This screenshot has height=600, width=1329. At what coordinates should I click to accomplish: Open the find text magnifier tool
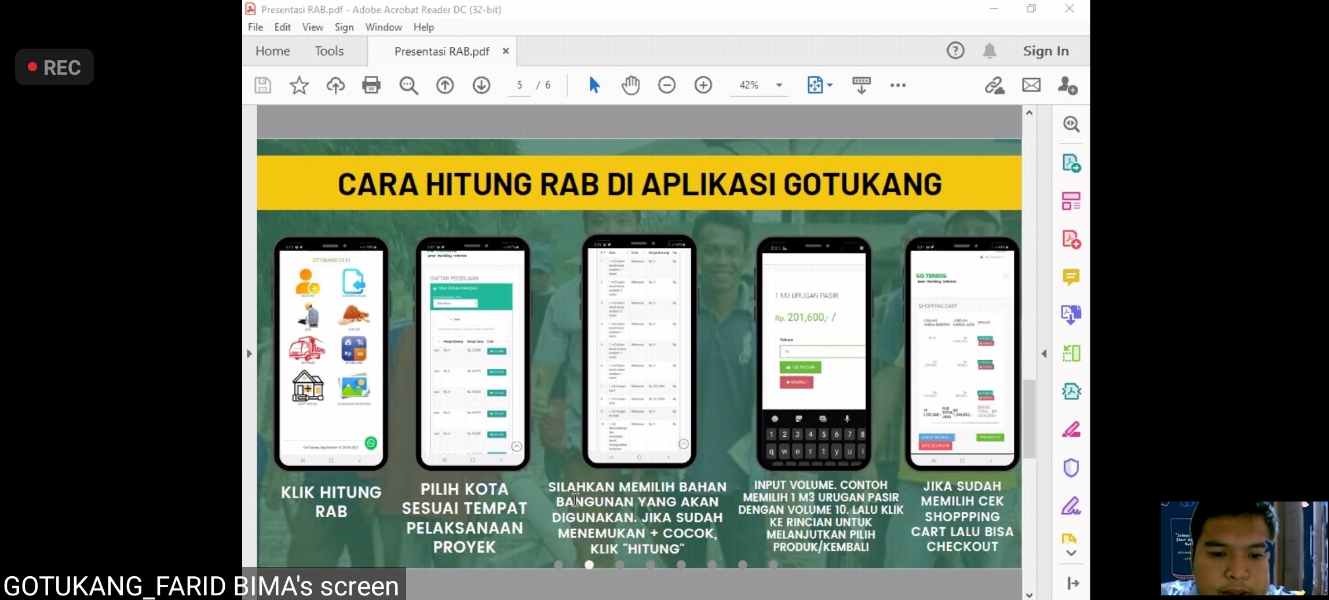tap(408, 85)
